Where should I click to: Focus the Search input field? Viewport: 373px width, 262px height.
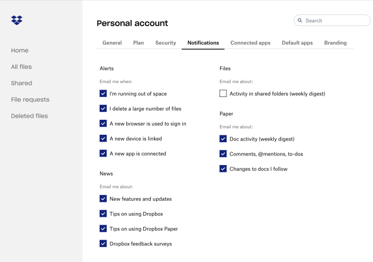(332, 20)
